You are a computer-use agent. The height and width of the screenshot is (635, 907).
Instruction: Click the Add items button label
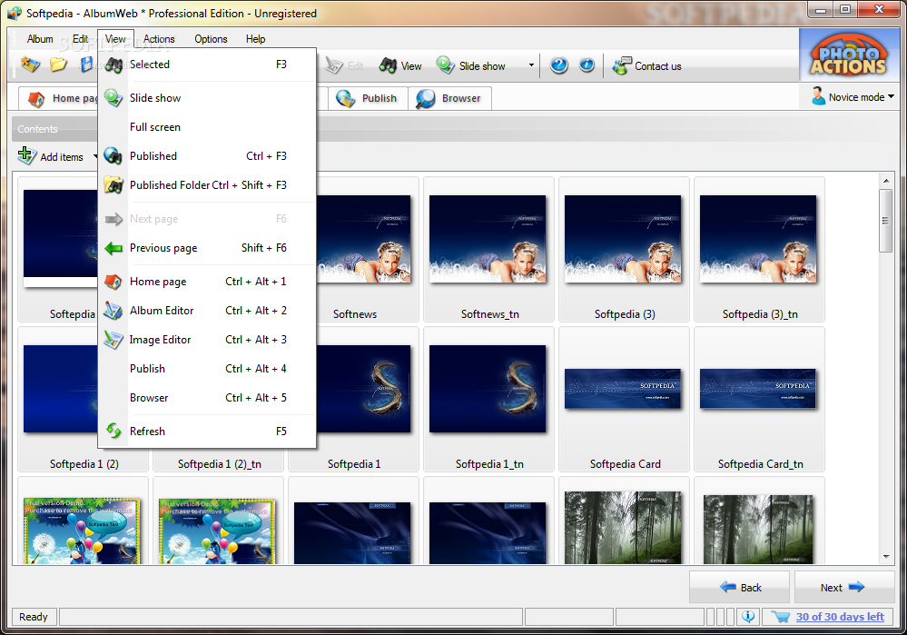pyautogui.click(x=62, y=157)
